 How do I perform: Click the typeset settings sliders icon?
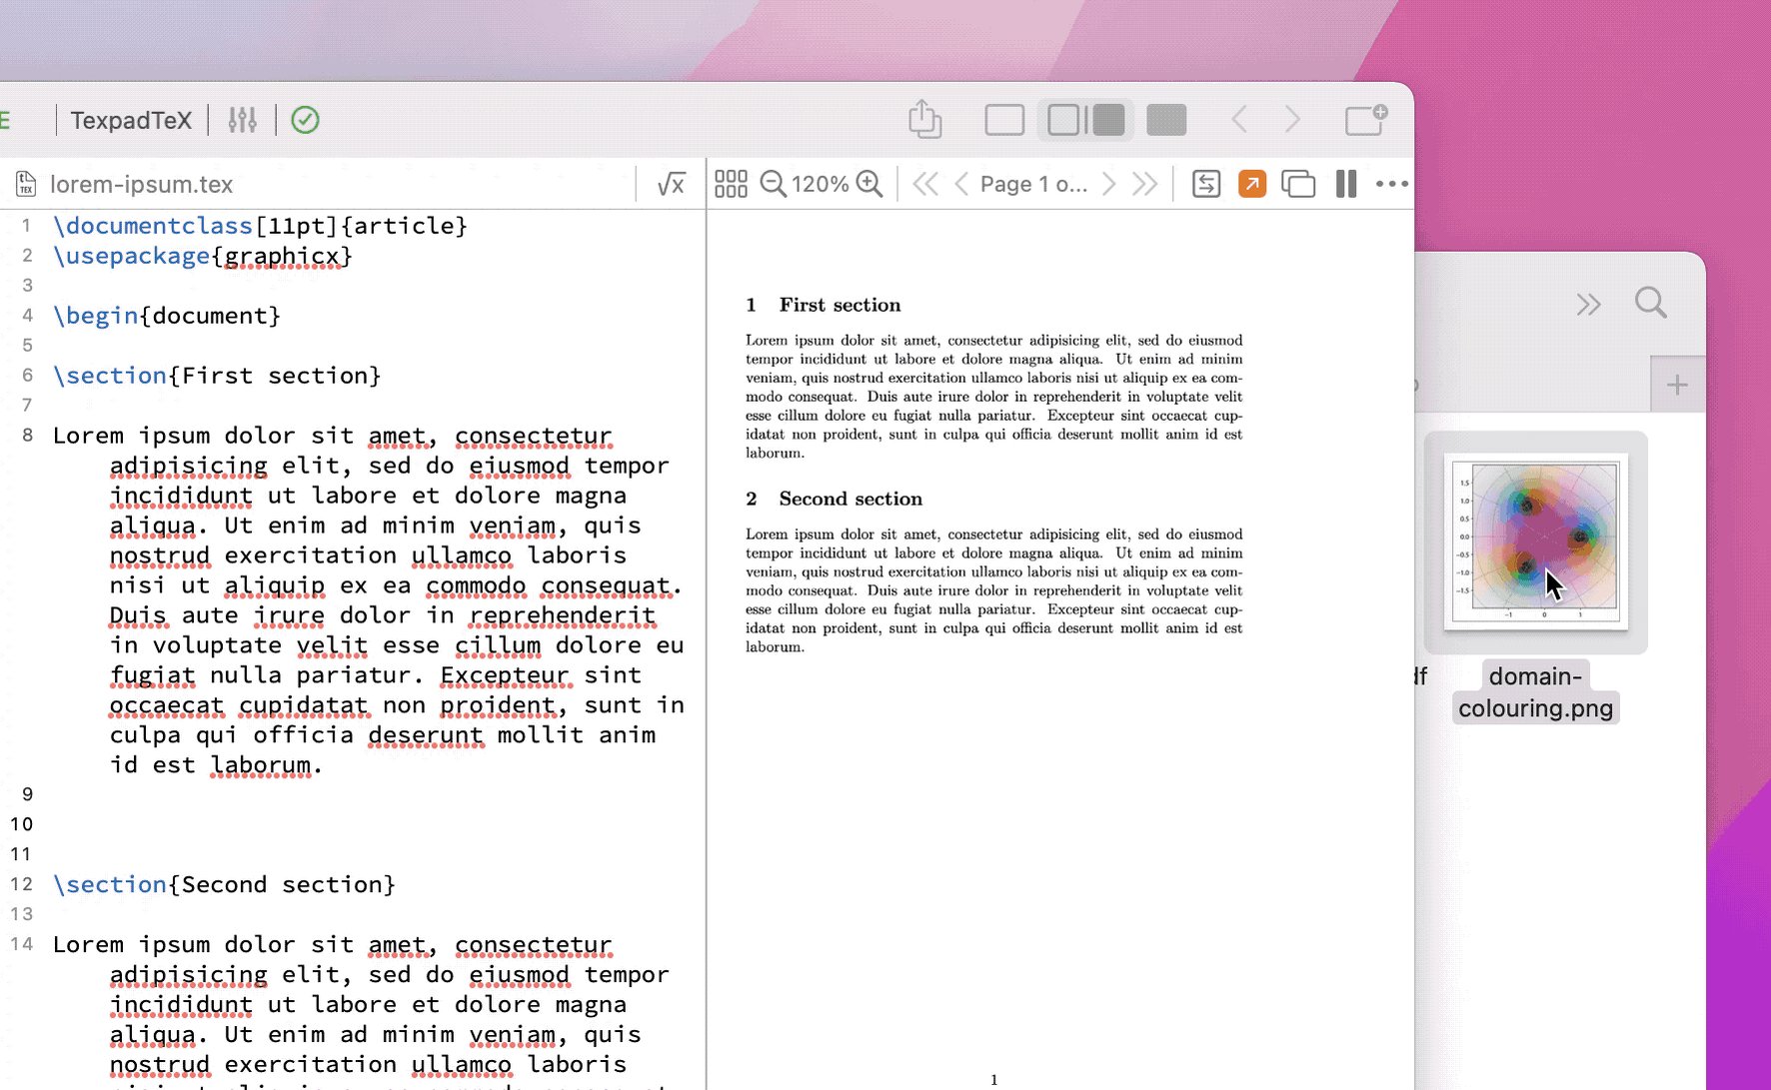click(x=241, y=120)
